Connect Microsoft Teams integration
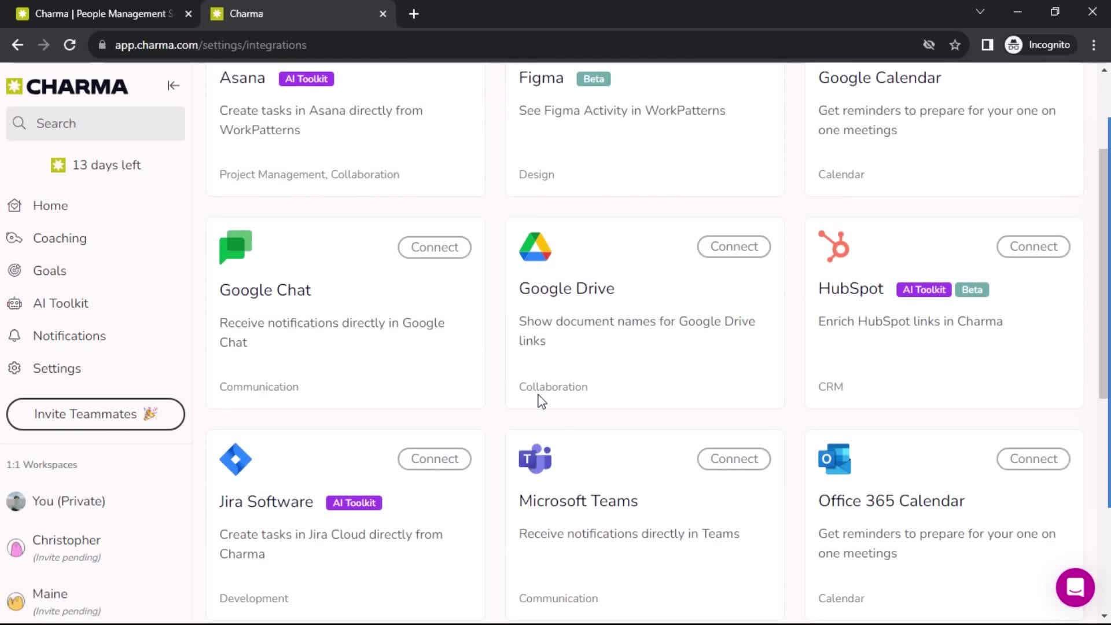The width and height of the screenshot is (1111, 625). (x=734, y=459)
